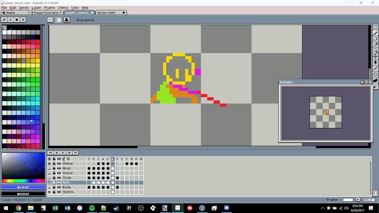This screenshot has height=213, width=379.
Task: Play the animation in the Preview window
Action: [366, 82]
